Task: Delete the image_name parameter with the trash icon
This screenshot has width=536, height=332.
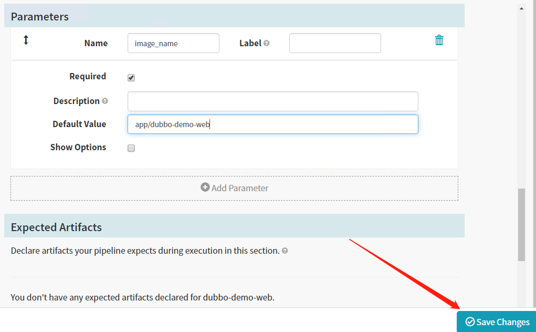Action: tap(439, 40)
